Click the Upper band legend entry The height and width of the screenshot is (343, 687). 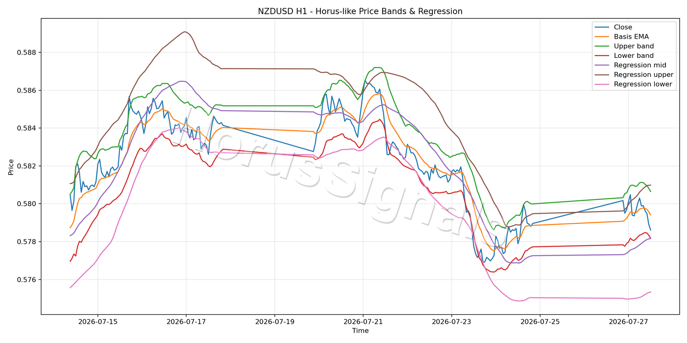(634, 46)
